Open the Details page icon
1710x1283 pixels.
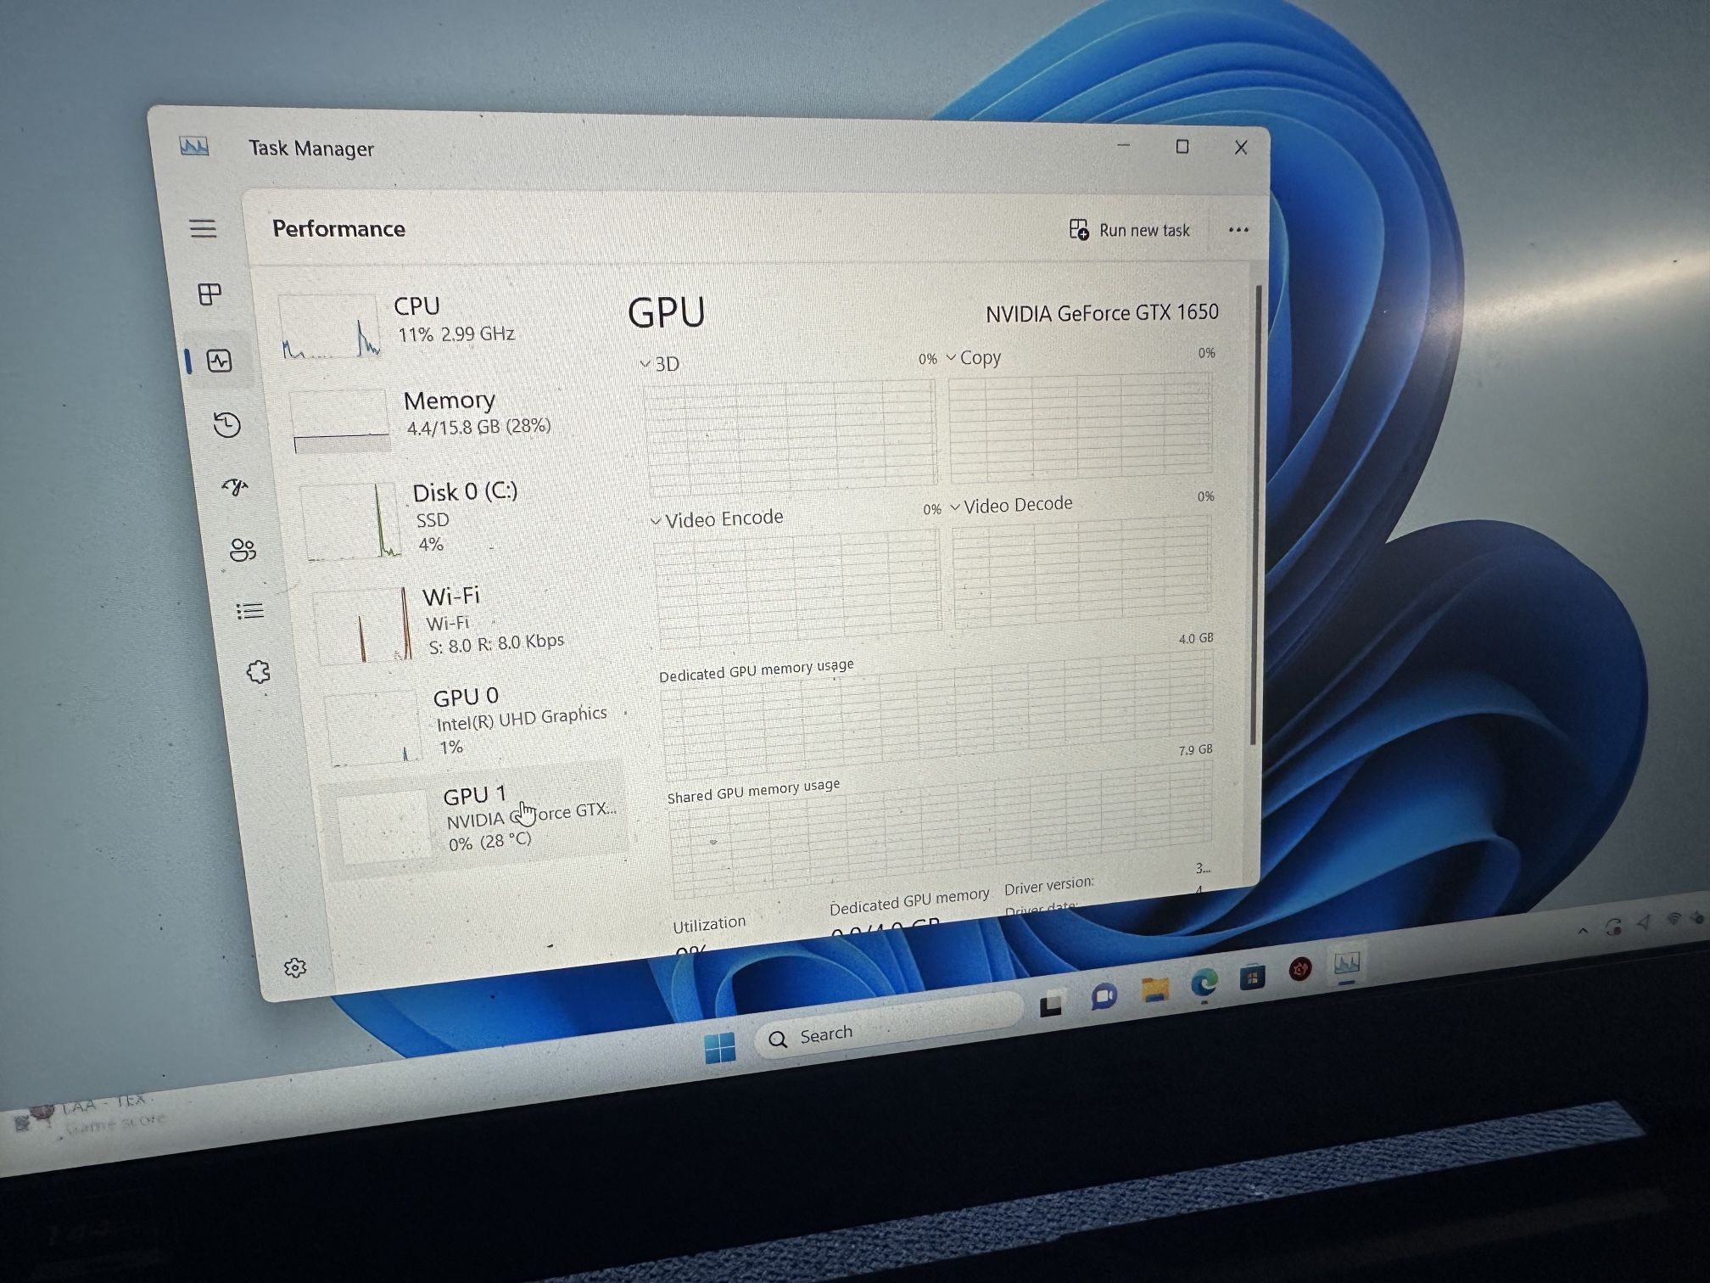pyautogui.click(x=249, y=611)
